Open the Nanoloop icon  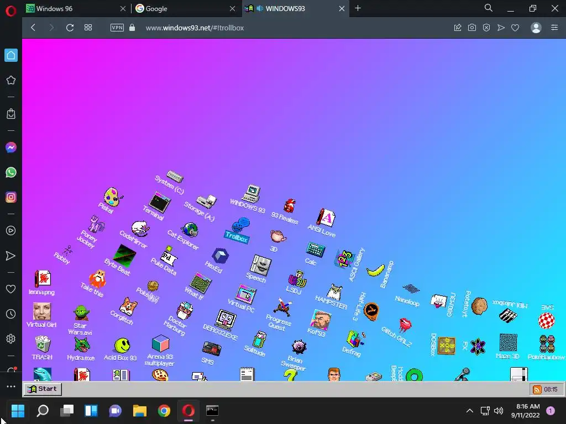point(411,288)
